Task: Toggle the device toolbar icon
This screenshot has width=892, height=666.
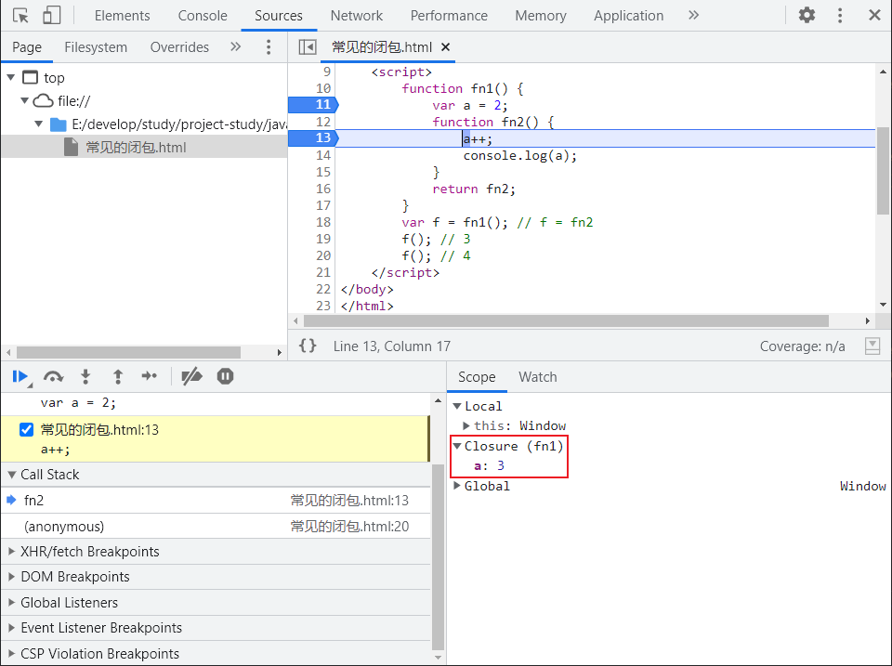Action: point(52,16)
